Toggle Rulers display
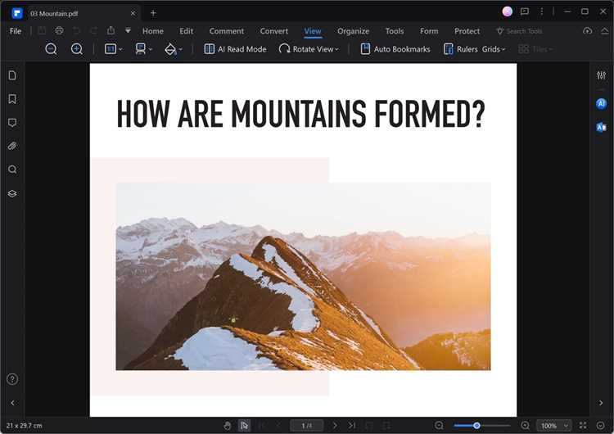Image resolution: width=614 pixels, height=434 pixels. coord(460,49)
